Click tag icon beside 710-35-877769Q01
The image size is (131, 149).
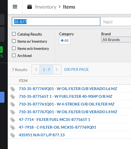13,89
